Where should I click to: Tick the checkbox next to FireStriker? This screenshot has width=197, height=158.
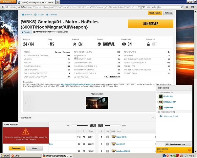point(157,96)
